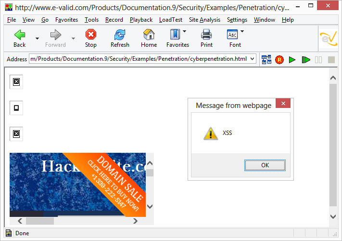Click the empty square image placeholder
Screen dimensions: 342x241
[x=16, y=108]
